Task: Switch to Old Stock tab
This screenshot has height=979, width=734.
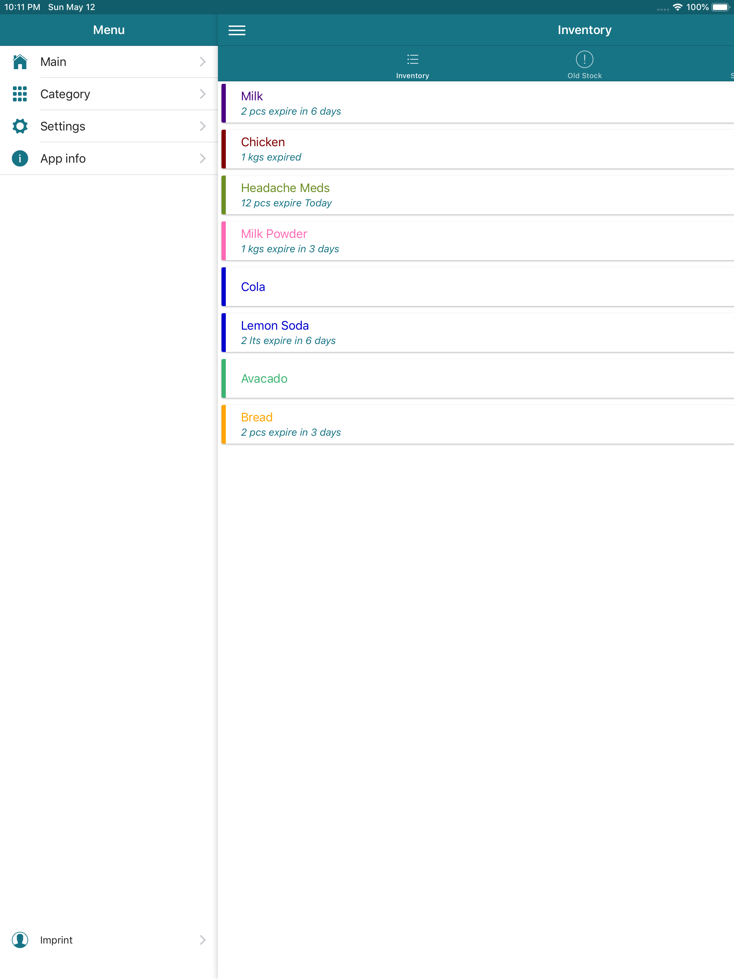Action: [584, 76]
